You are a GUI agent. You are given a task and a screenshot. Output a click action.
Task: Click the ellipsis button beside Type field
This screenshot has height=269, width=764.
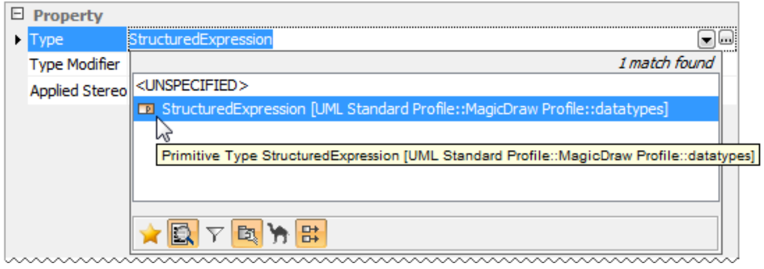(x=726, y=40)
